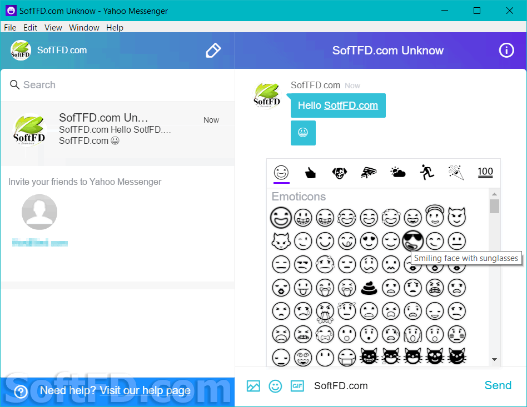Image resolution: width=527 pixels, height=407 pixels.
Task: Click the emoji panel scrollbar thumb
Action: tap(494, 206)
